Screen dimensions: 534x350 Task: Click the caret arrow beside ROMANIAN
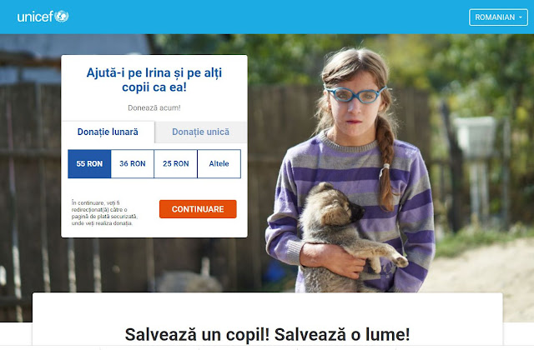pyautogui.click(x=521, y=17)
